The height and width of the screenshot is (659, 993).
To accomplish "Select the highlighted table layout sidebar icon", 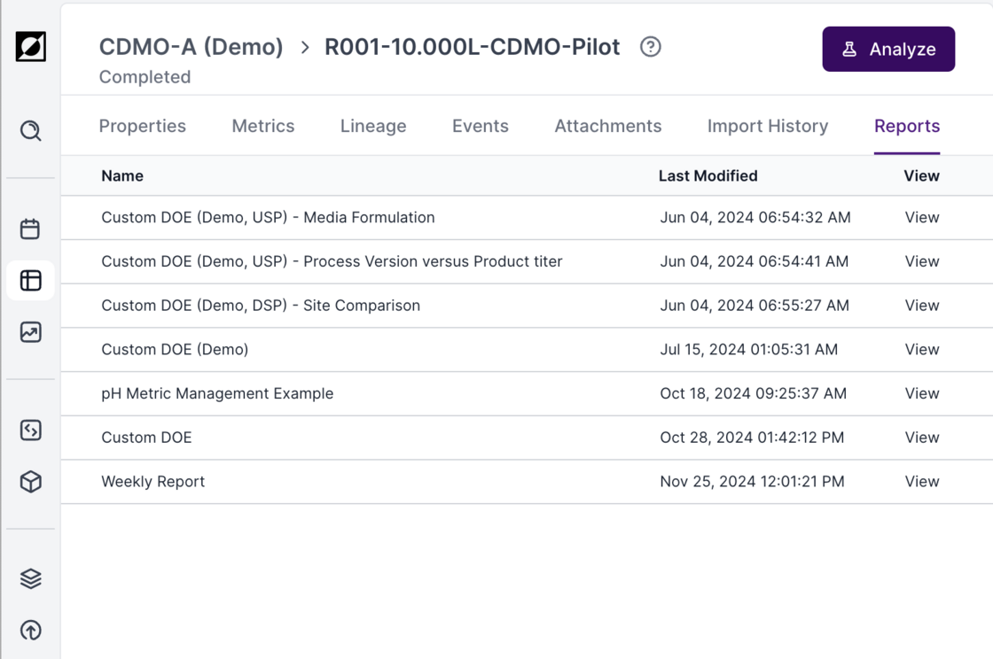I will click(x=31, y=281).
